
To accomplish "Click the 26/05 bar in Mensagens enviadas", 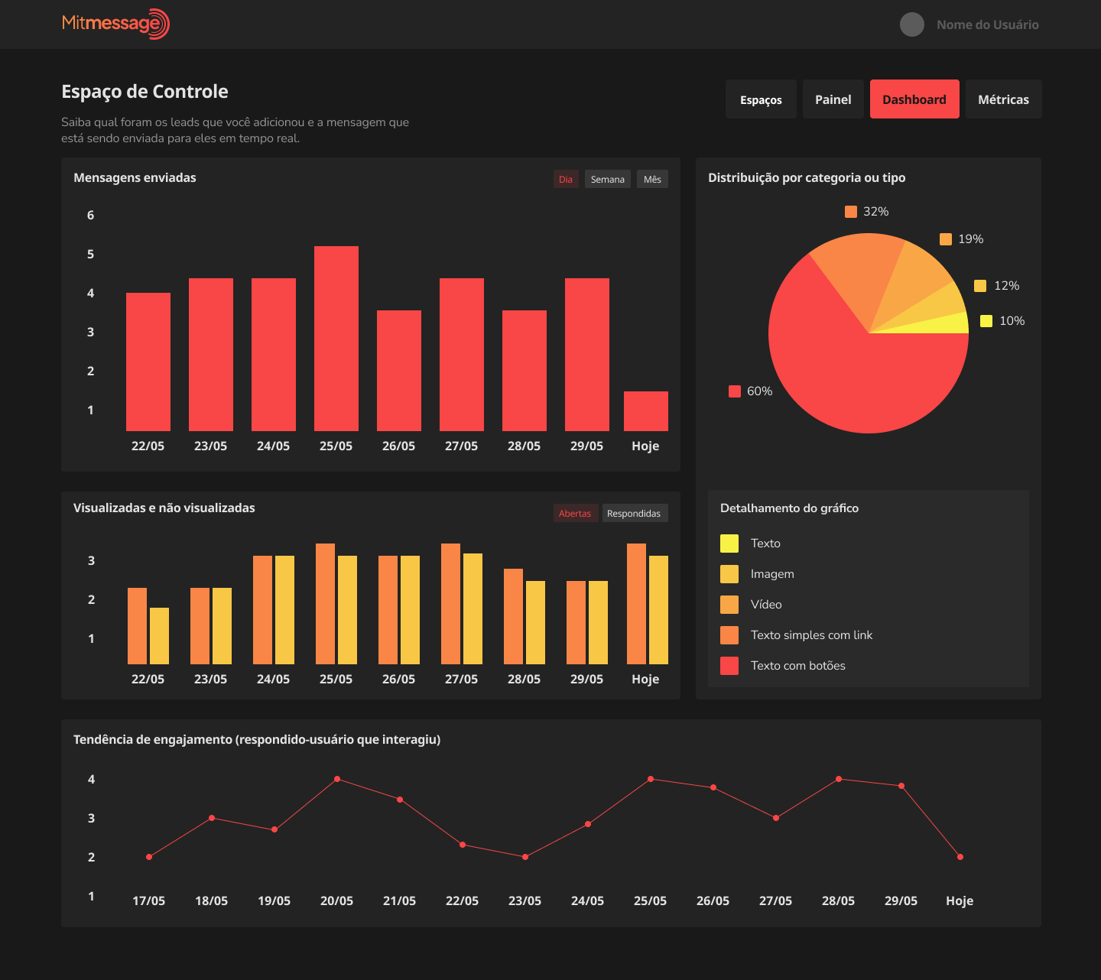I will pyautogui.click(x=399, y=371).
